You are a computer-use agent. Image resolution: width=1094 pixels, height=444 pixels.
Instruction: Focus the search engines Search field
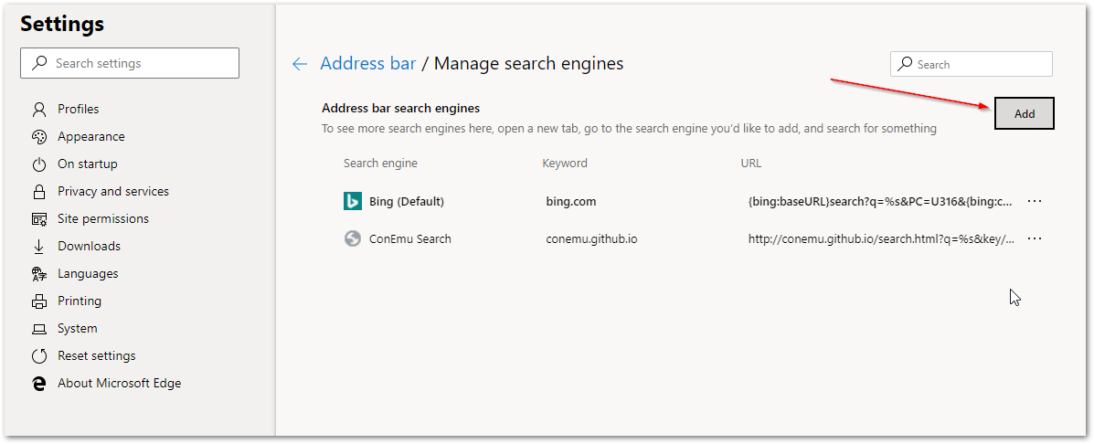(x=972, y=64)
